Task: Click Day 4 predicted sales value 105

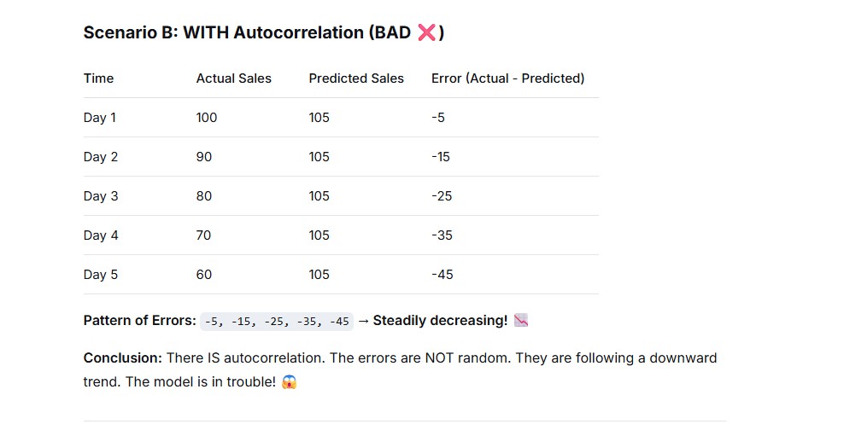Action: tap(319, 235)
